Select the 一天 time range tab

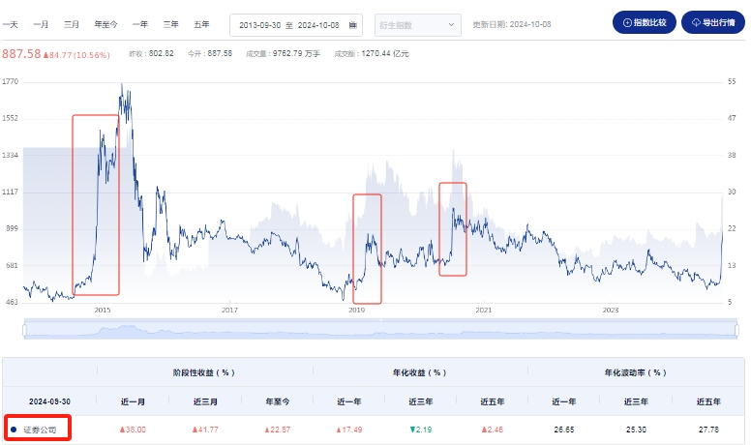[10, 24]
